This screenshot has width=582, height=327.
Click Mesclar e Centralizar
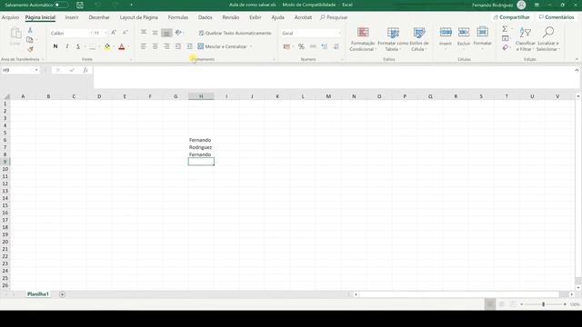pos(222,46)
